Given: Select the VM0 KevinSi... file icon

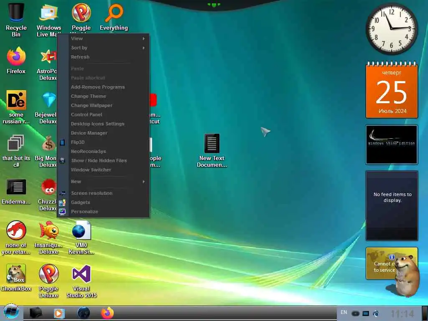Looking at the screenshot, I should point(81,237).
